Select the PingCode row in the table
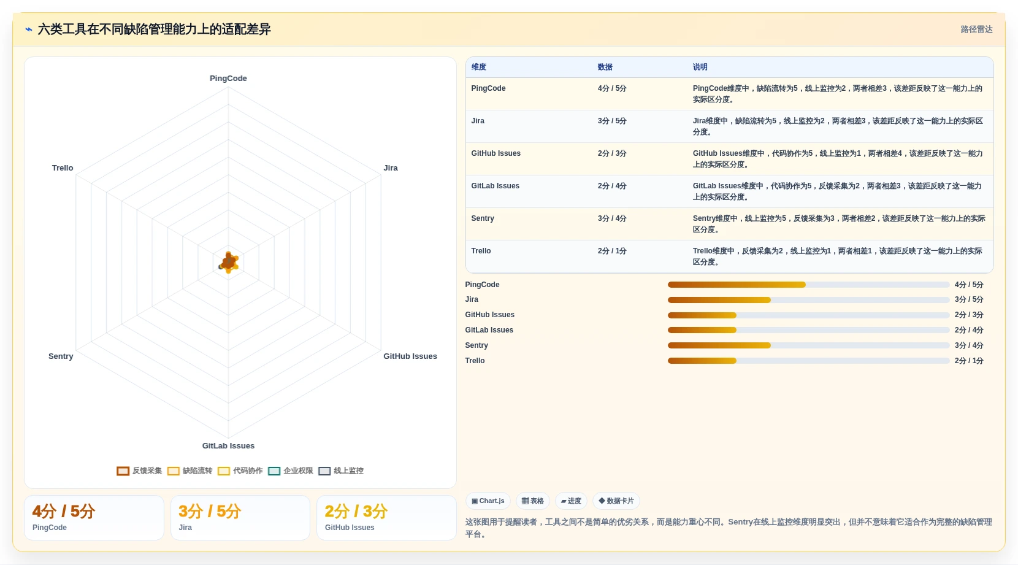 (730, 94)
